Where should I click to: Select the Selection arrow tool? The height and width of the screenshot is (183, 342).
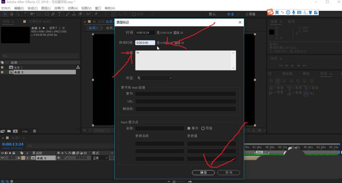click(5, 14)
